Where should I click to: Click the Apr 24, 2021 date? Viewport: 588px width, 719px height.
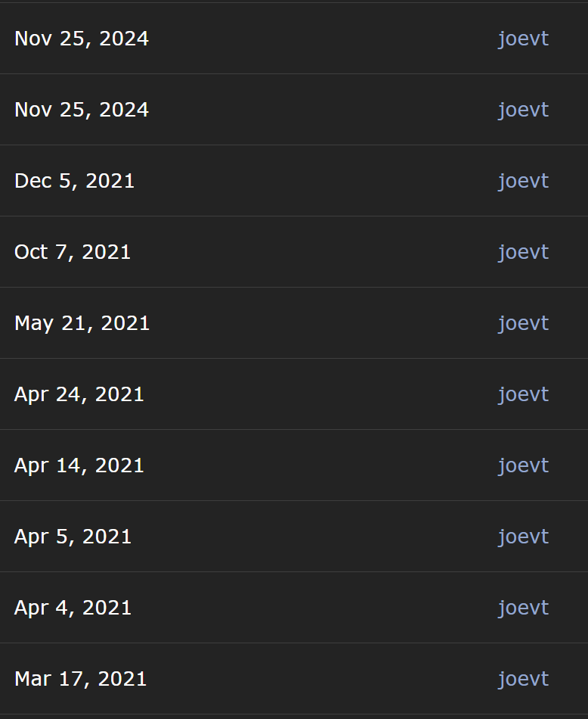[79, 394]
